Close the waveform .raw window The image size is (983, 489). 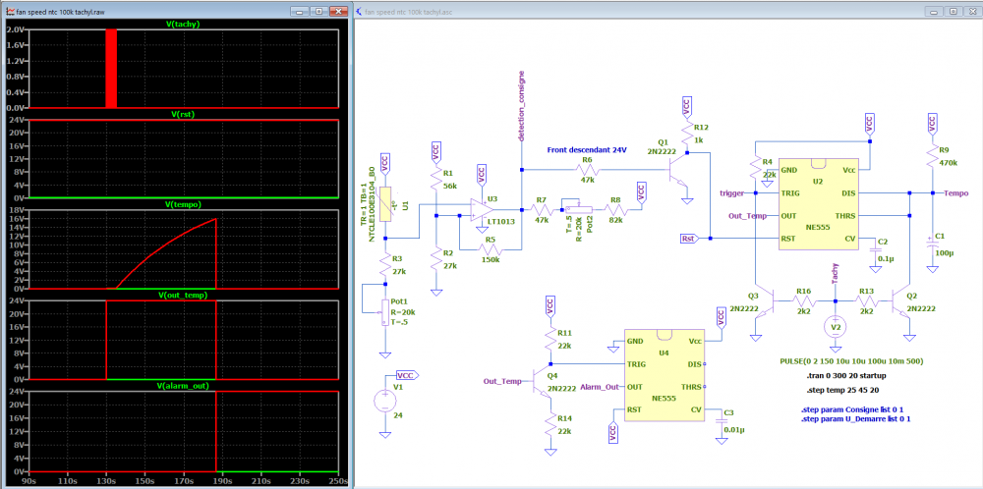338,11
